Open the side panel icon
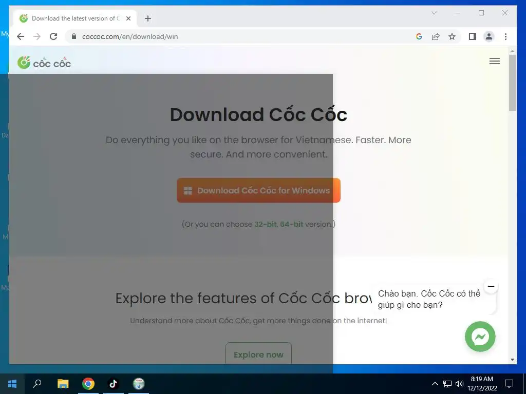Image resolution: width=526 pixels, height=394 pixels. point(473,36)
